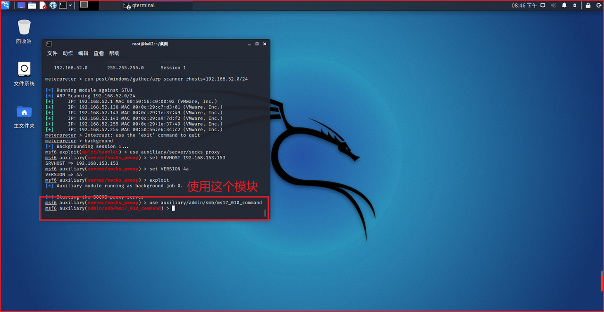Open the notifications bell icon
604x312 pixels.
[564, 5]
